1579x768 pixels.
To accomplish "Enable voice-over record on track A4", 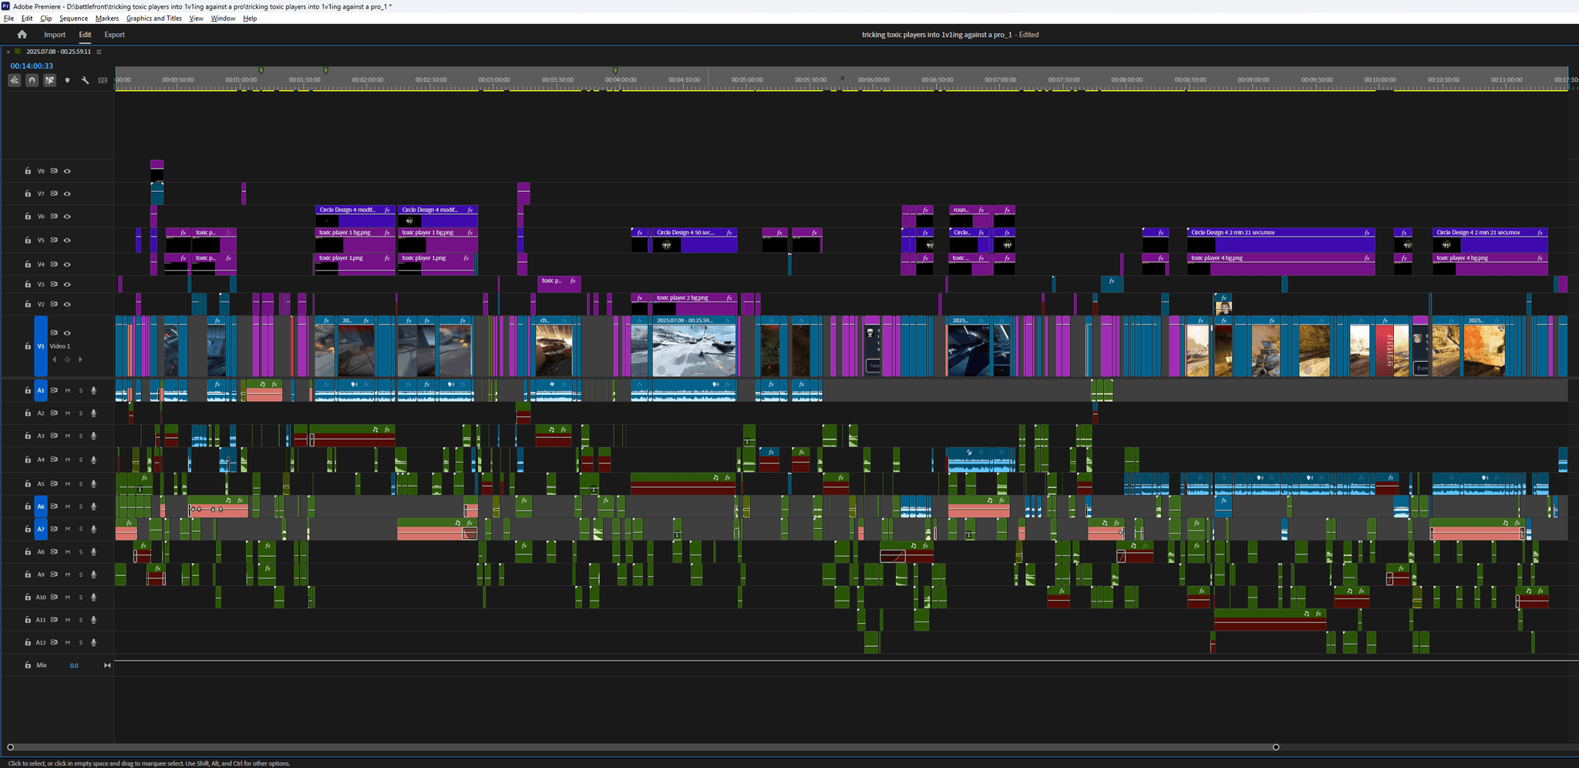I will (x=93, y=460).
